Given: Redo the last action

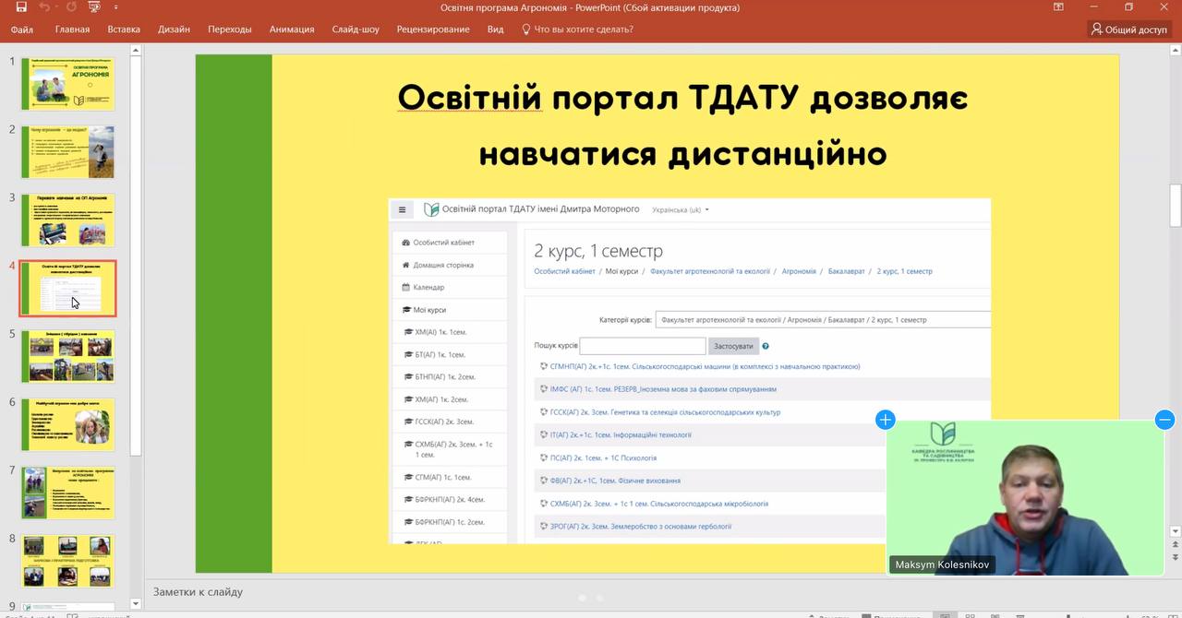Looking at the screenshot, I should click(71, 7).
